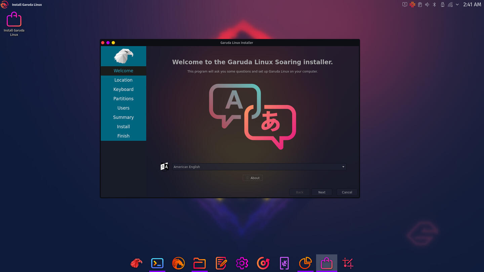Select the Partitions step in sidebar

123,99
